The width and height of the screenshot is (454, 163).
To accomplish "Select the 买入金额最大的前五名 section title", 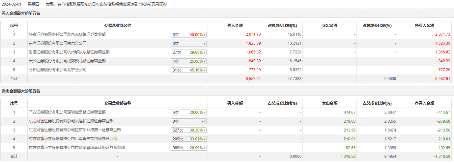I will (x=21, y=13).
